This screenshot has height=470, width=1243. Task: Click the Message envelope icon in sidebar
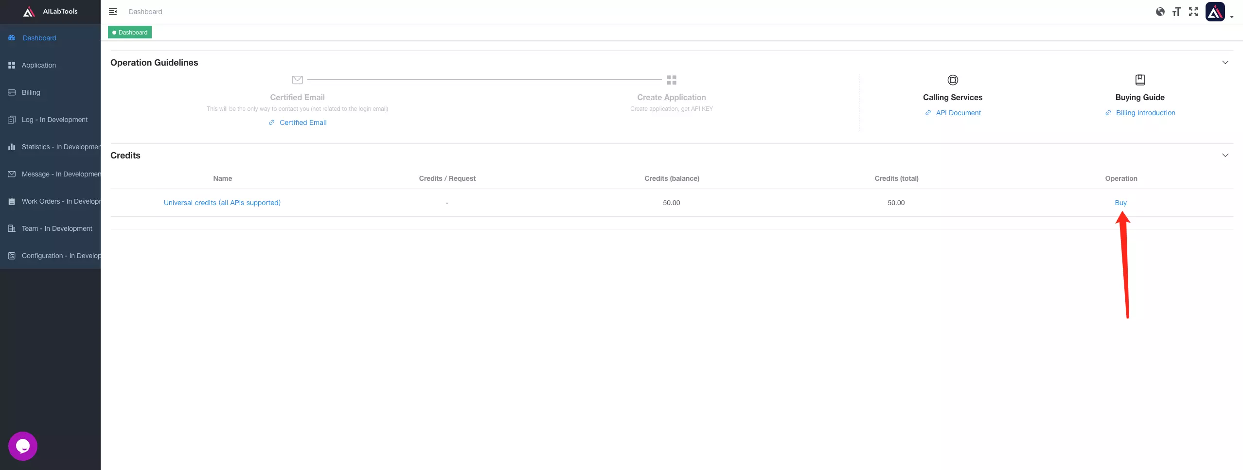(x=12, y=174)
